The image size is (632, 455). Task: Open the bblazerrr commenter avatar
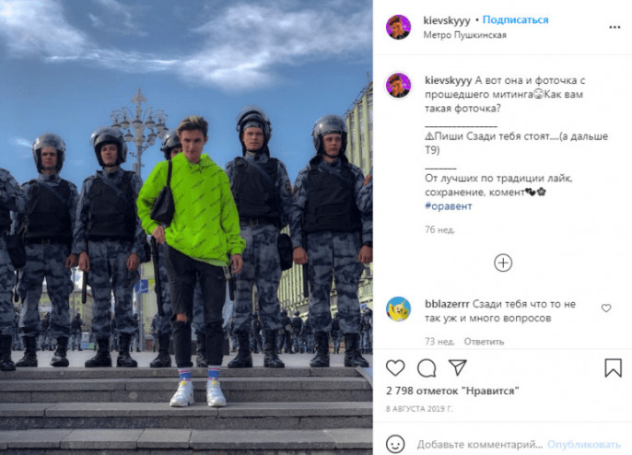(x=399, y=309)
